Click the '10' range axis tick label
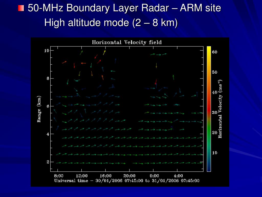 click(47, 51)
